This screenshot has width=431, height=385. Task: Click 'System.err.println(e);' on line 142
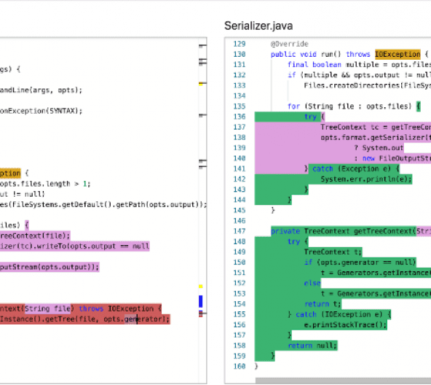[366, 179]
